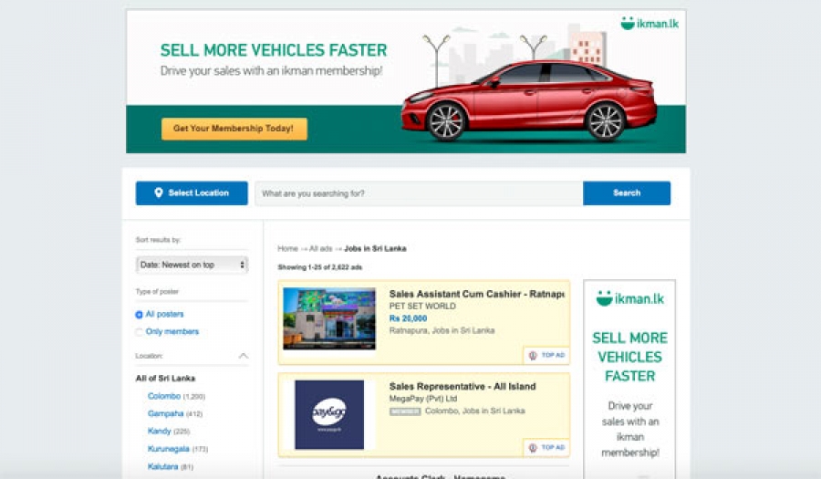Open the Date: Newest on top sort dropdown
The image size is (821, 479).
[192, 265]
